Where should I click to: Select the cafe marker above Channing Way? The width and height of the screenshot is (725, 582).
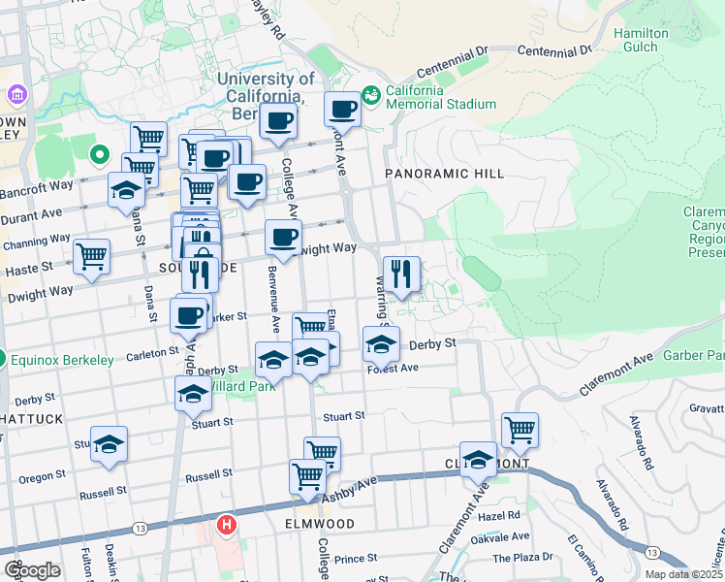coord(247,183)
